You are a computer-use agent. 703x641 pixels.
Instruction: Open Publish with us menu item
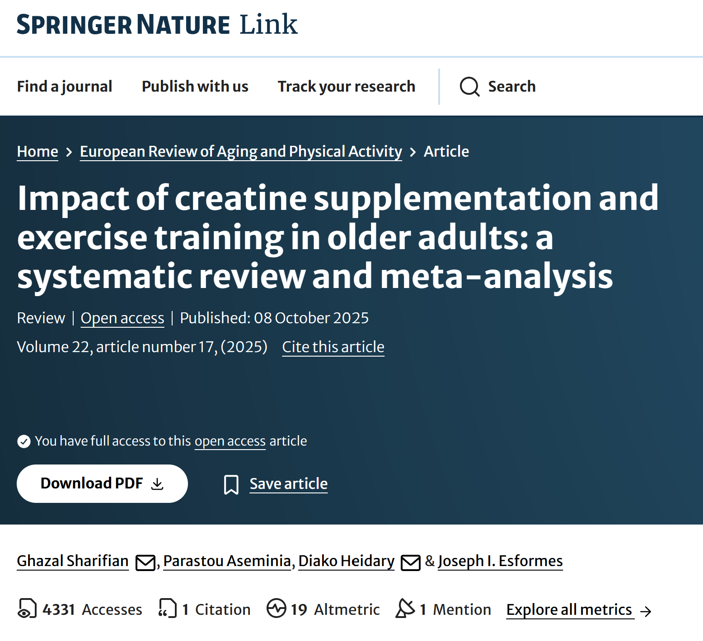click(x=195, y=86)
